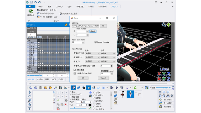Click the single triangle play button
Viewport: 201px width, 113px height.
click(x=117, y=88)
